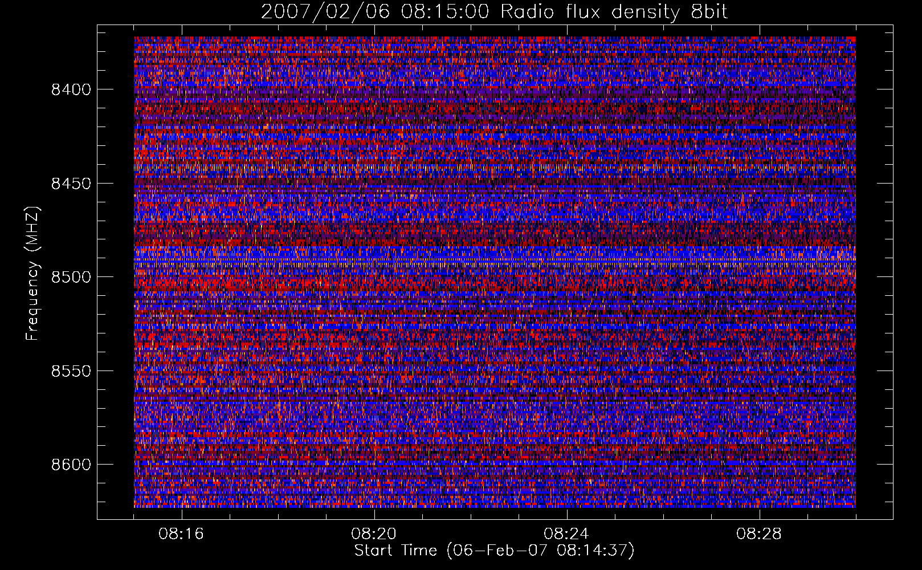Select the 8600 frequency axis label
The width and height of the screenshot is (922, 570).
tap(71, 465)
